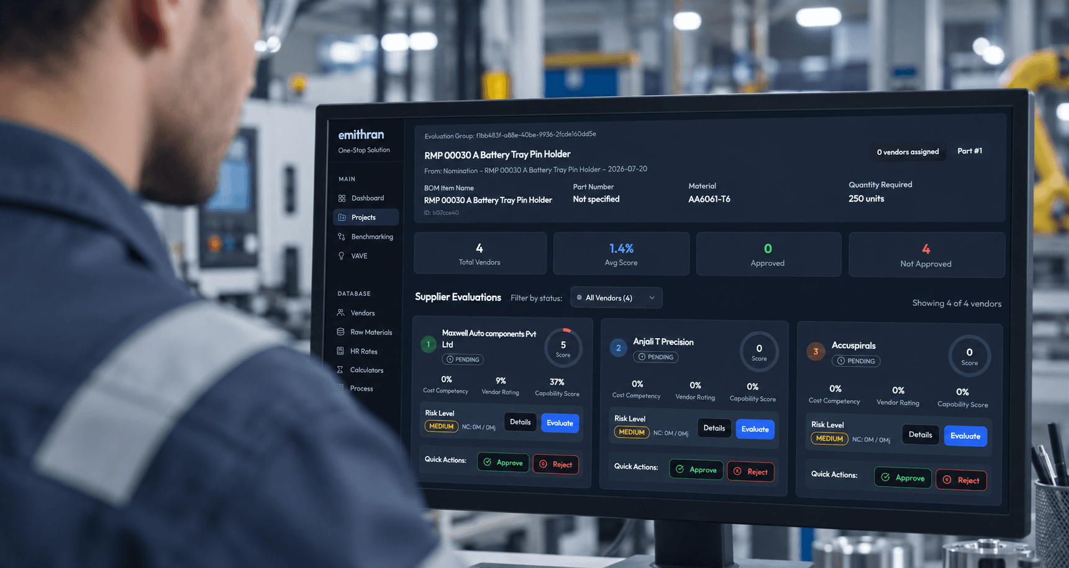The width and height of the screenshot is (1069, 568).
Task: Click Anjali T Precision score ring
Action: pyautogui.click(x=759, y=352)
